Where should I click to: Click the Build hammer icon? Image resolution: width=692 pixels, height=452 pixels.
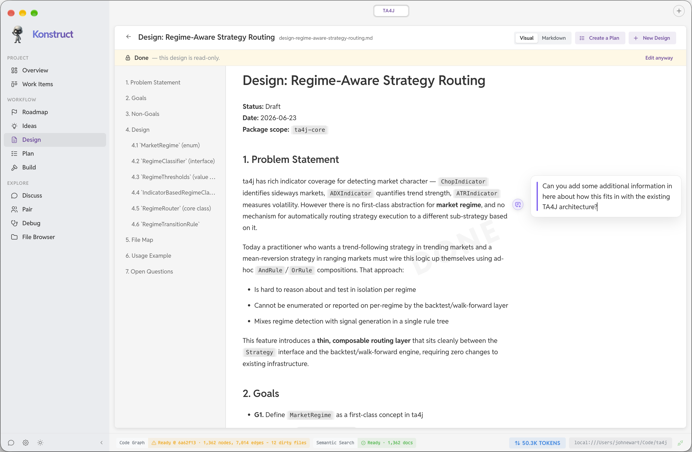pyautogui.click(x=14, y=167)
